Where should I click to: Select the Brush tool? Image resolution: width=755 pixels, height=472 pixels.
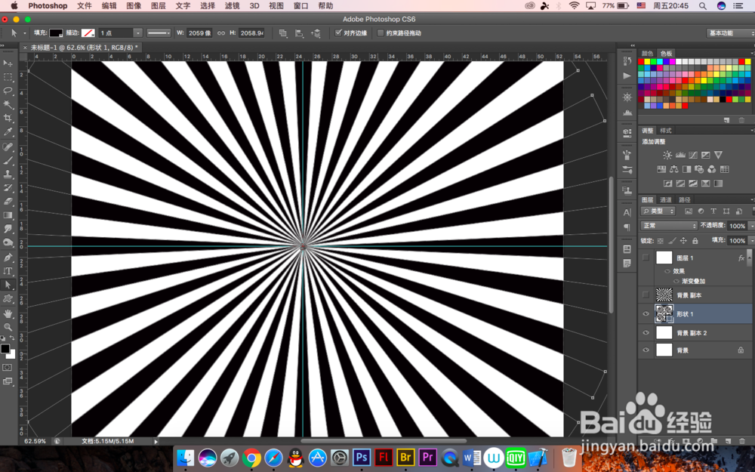pyautogui.click(x=8, y=160)
